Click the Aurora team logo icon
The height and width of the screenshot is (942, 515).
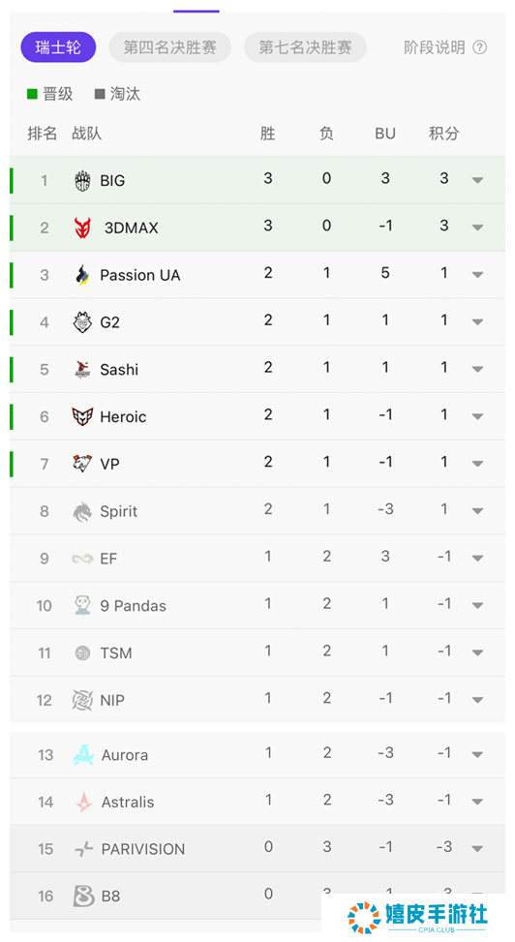pos(83,754)
